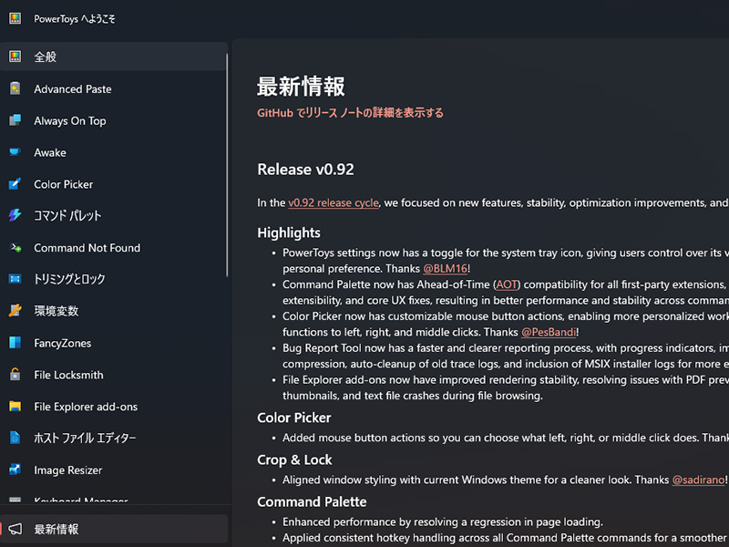Open the Advanced Paste page
The image size is (729, 547).
(114, 88)
